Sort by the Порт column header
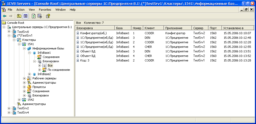The height and width of the screenshot is (124, 256). tap(215, 28)
